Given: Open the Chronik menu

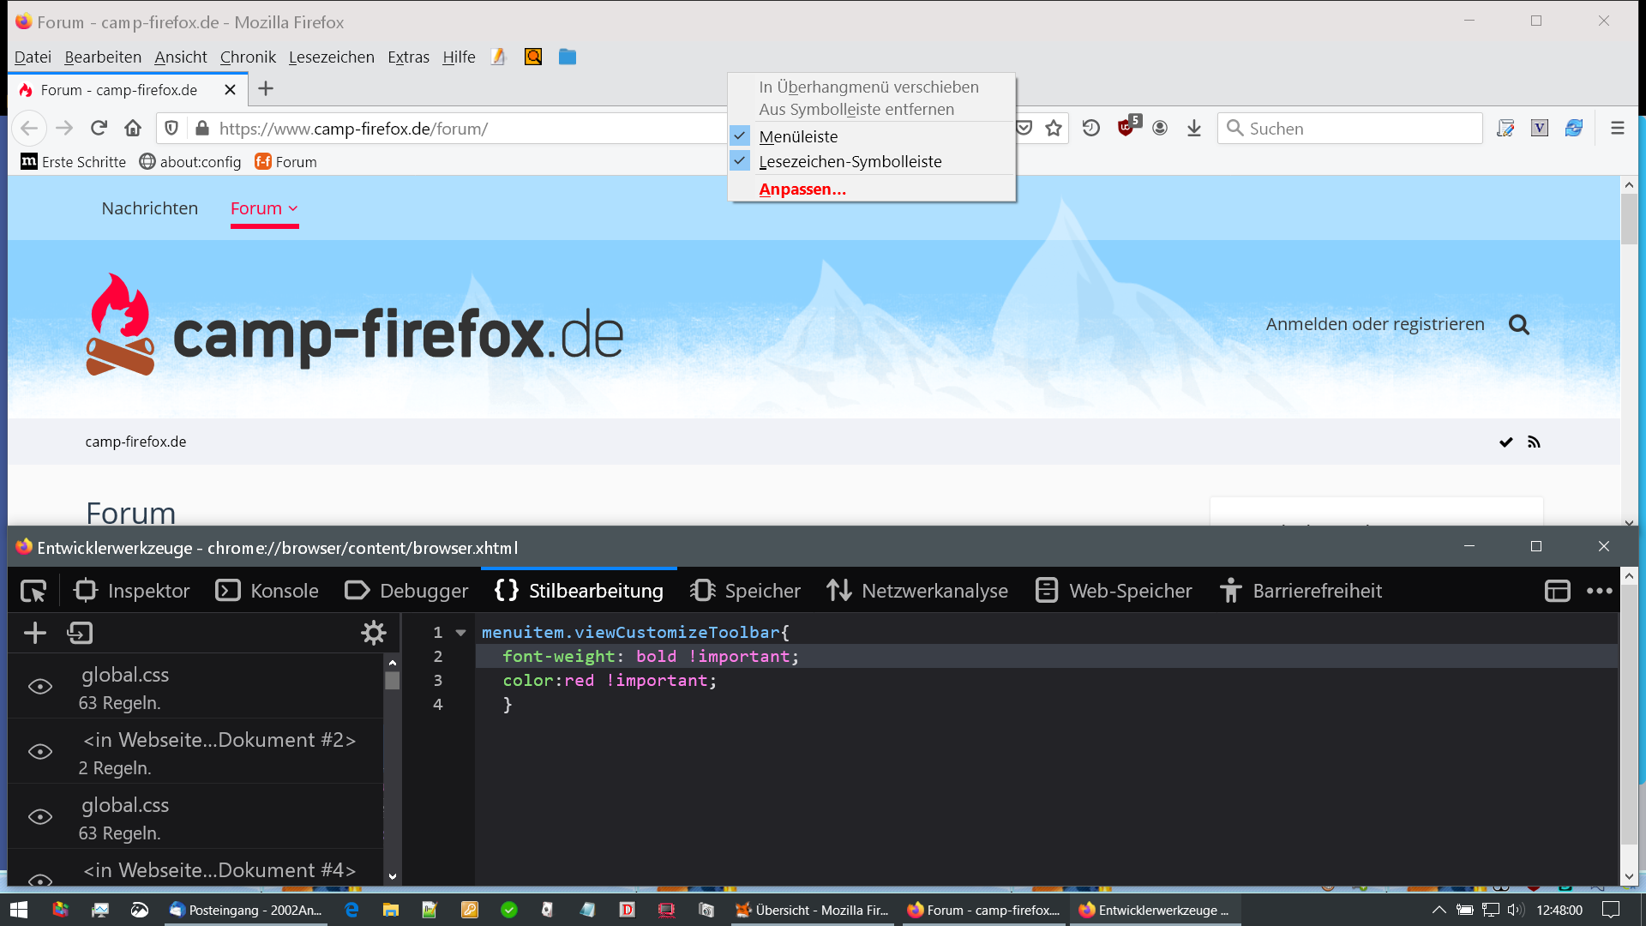Looking at the screenshot, I should pyautogui.click(x=248, y=57).
